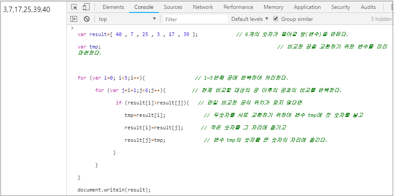
Task: Click the if (result[i]>result[j]) line
Action: 152,103
